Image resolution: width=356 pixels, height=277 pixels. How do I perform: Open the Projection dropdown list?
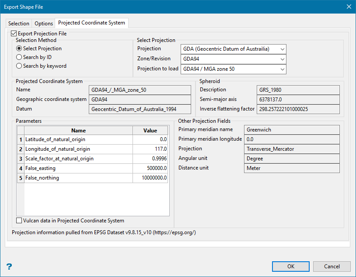coord(233,49)
